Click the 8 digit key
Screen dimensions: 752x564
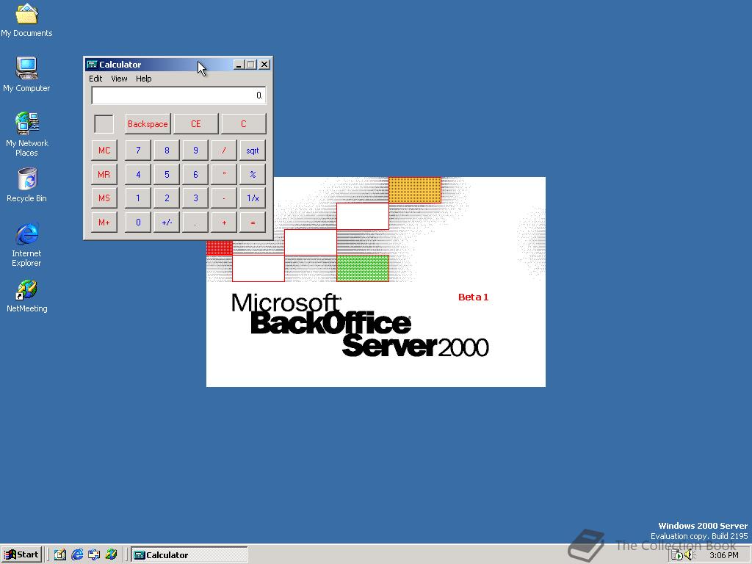[167, 150]
